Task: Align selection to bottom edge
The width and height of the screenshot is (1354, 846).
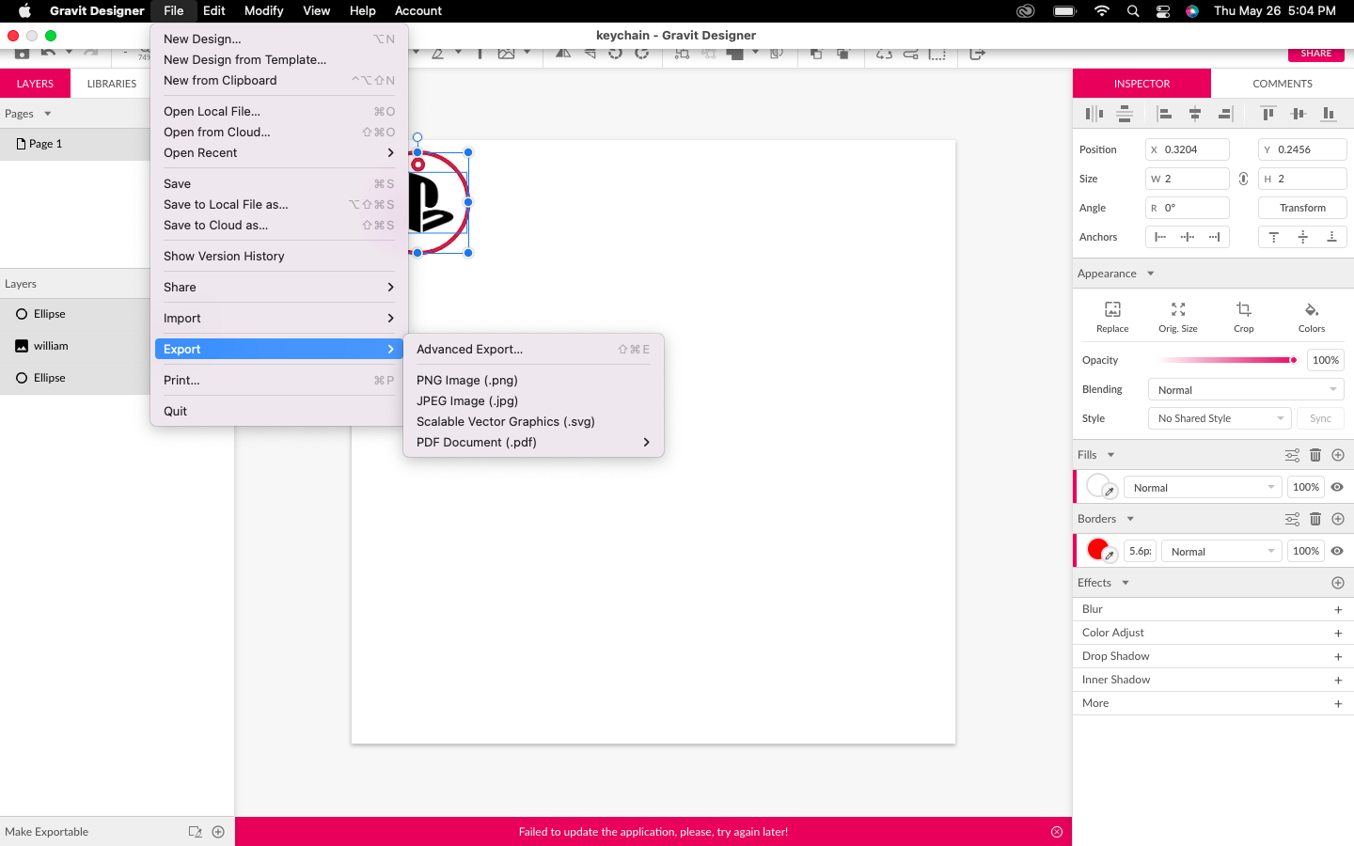Action: click(1329, 114)
